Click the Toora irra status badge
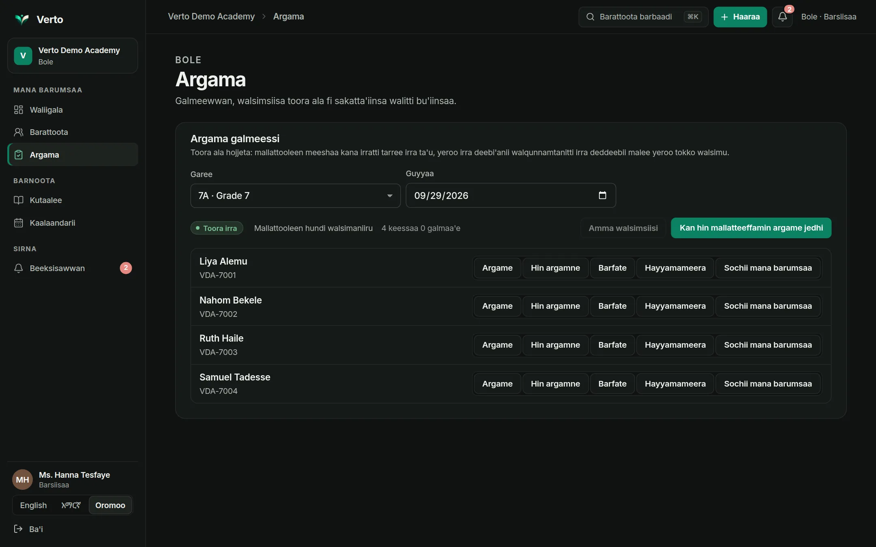Viewport: 876px width, 547px height. click(x=217, y=228)
